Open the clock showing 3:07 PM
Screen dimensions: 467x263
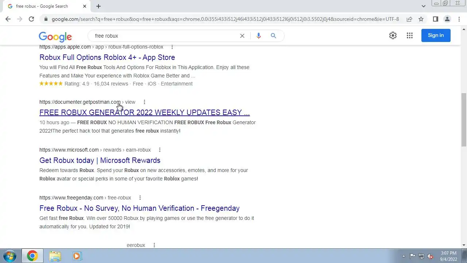(x=448, y=256)
